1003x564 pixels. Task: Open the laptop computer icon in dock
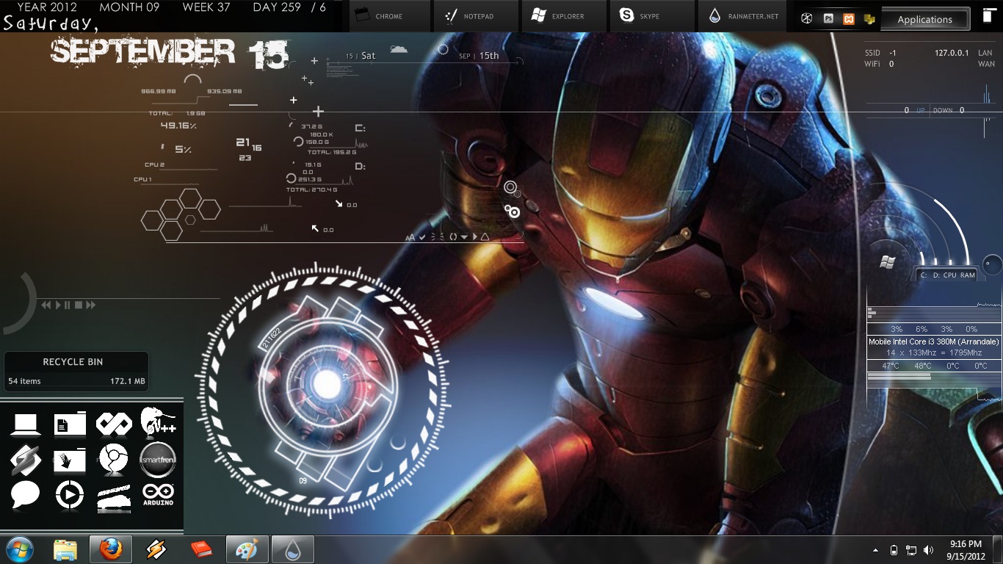point(25,424)
